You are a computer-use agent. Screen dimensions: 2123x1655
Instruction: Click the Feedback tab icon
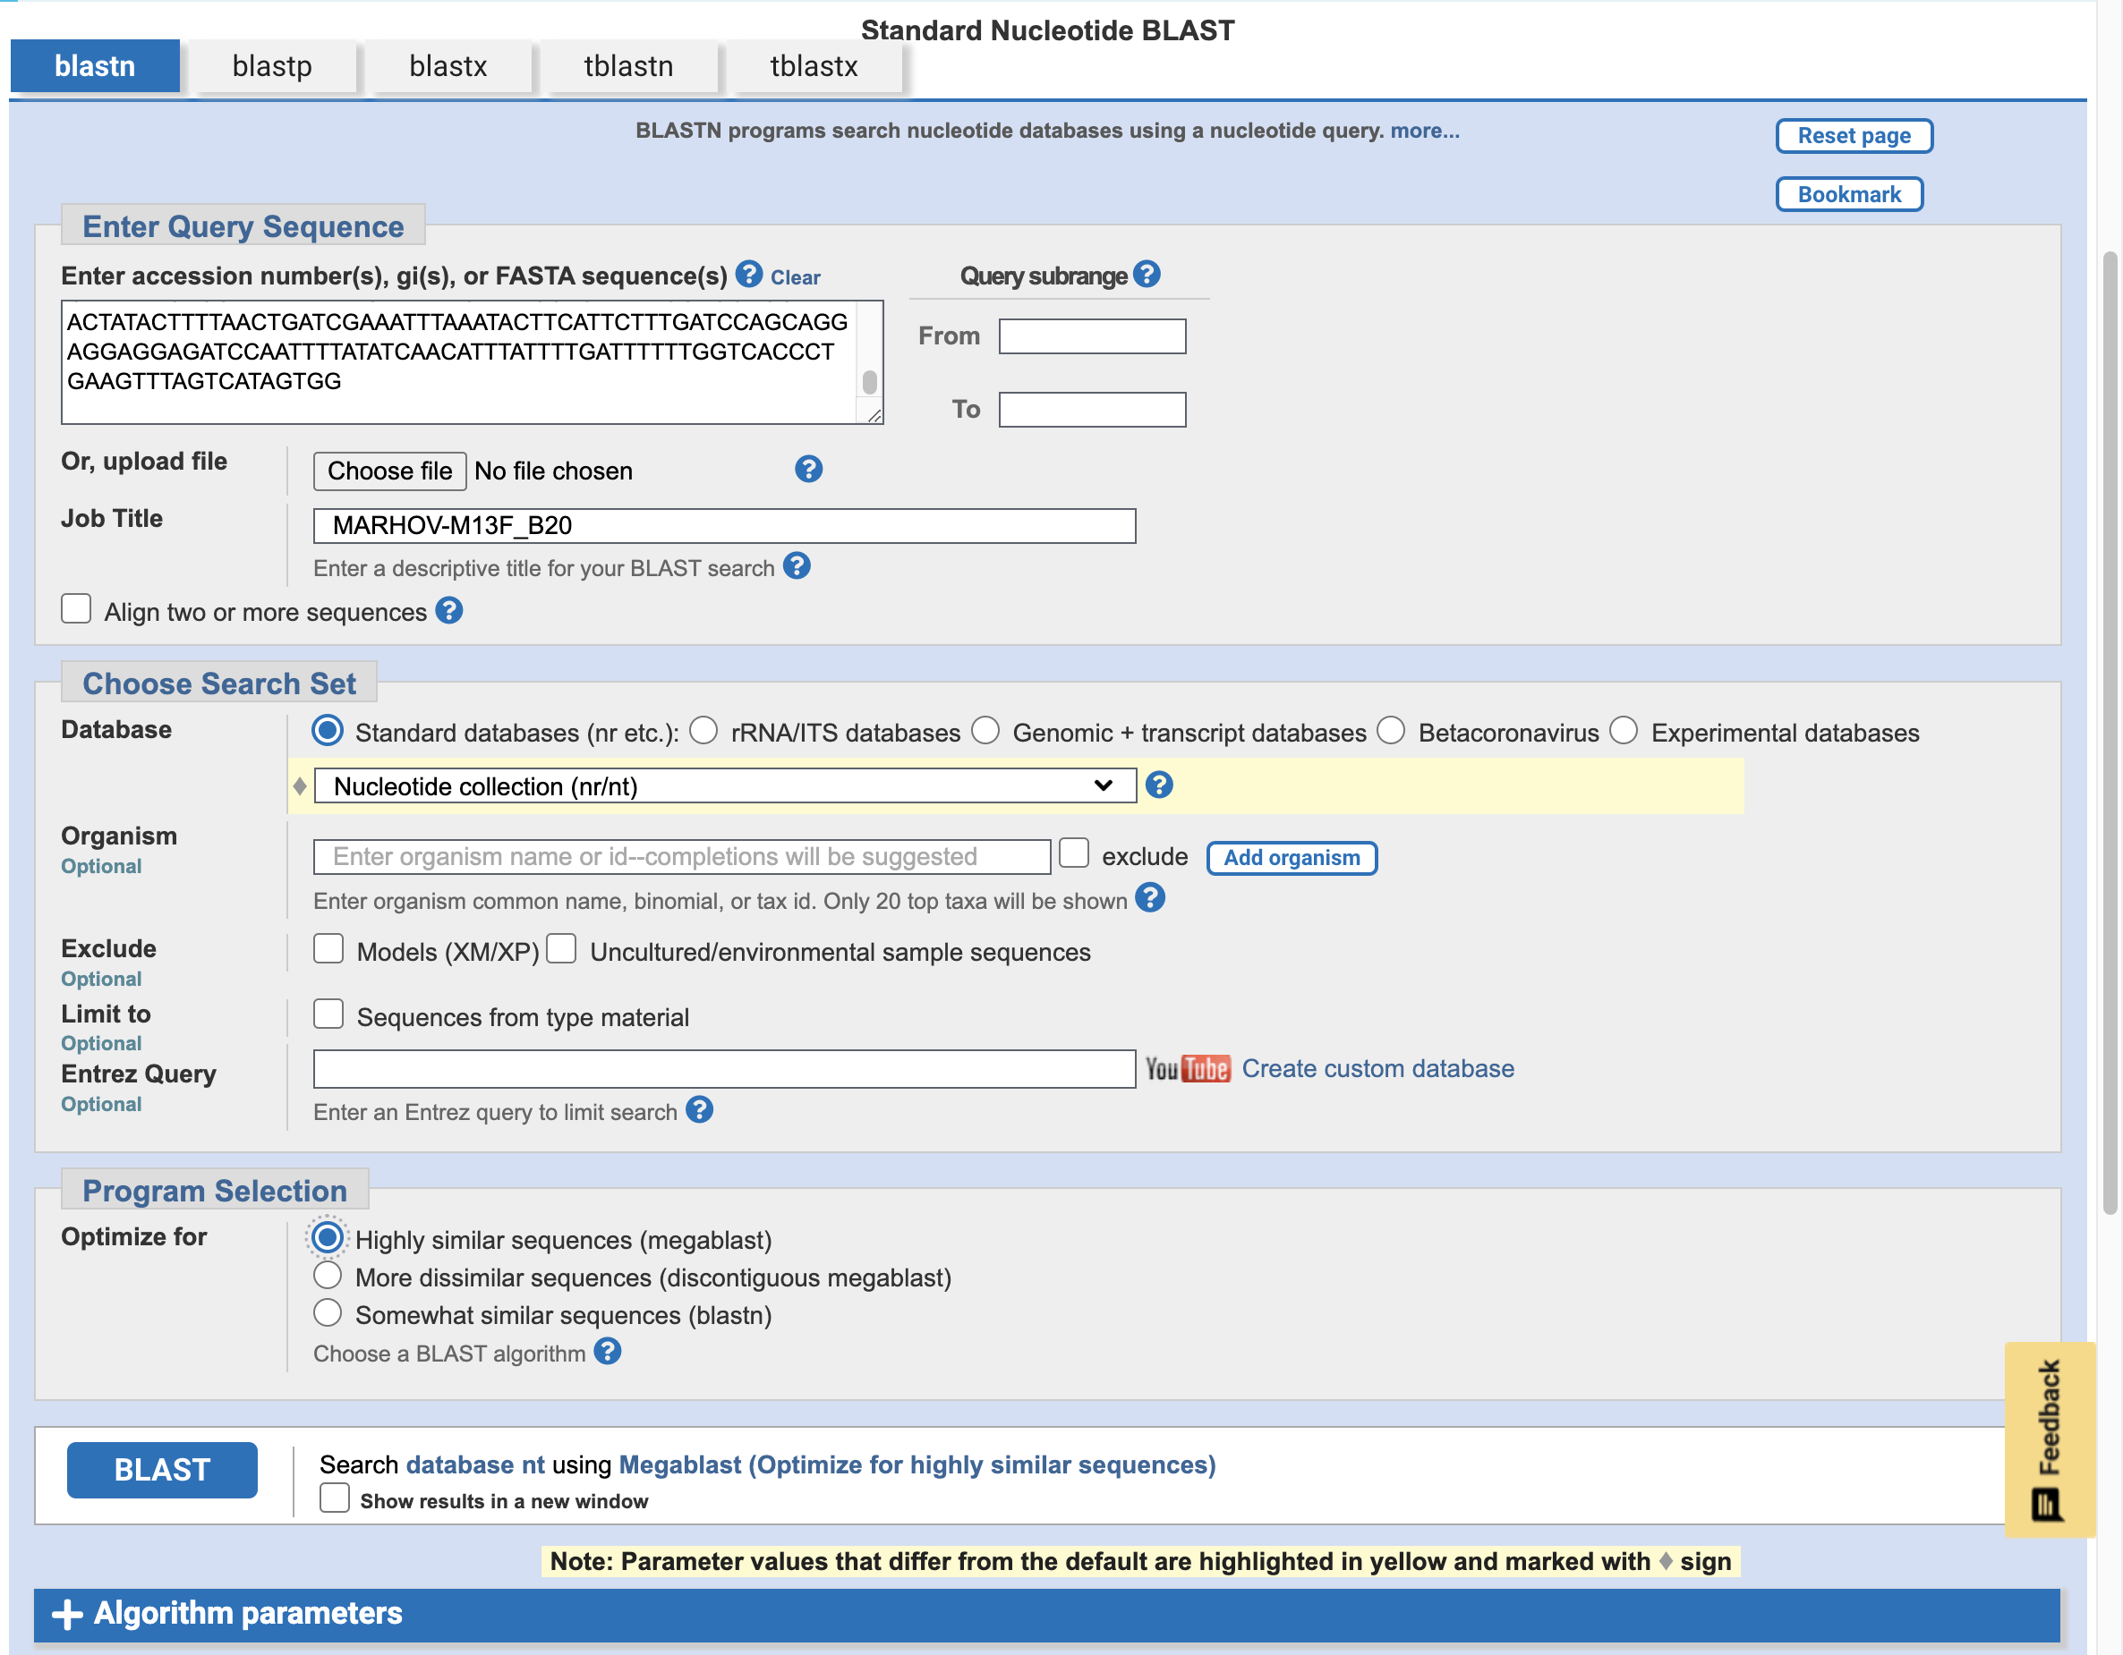[2046, 1506]
